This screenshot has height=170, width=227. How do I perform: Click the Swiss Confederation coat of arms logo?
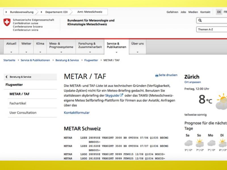point(7,22)
